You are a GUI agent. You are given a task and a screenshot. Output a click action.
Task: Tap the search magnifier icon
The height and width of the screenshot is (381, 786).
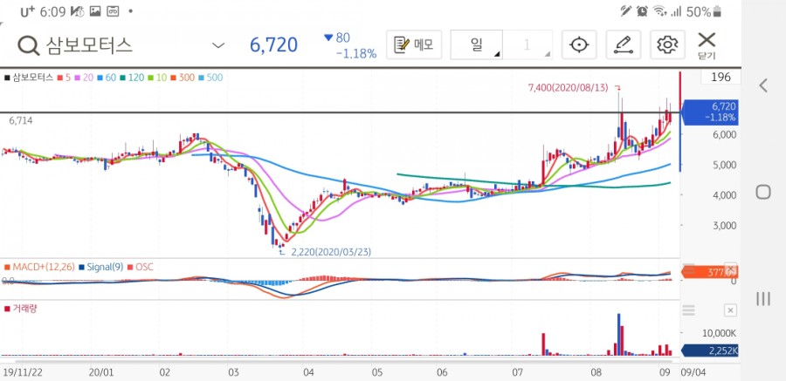pos(29,45)
